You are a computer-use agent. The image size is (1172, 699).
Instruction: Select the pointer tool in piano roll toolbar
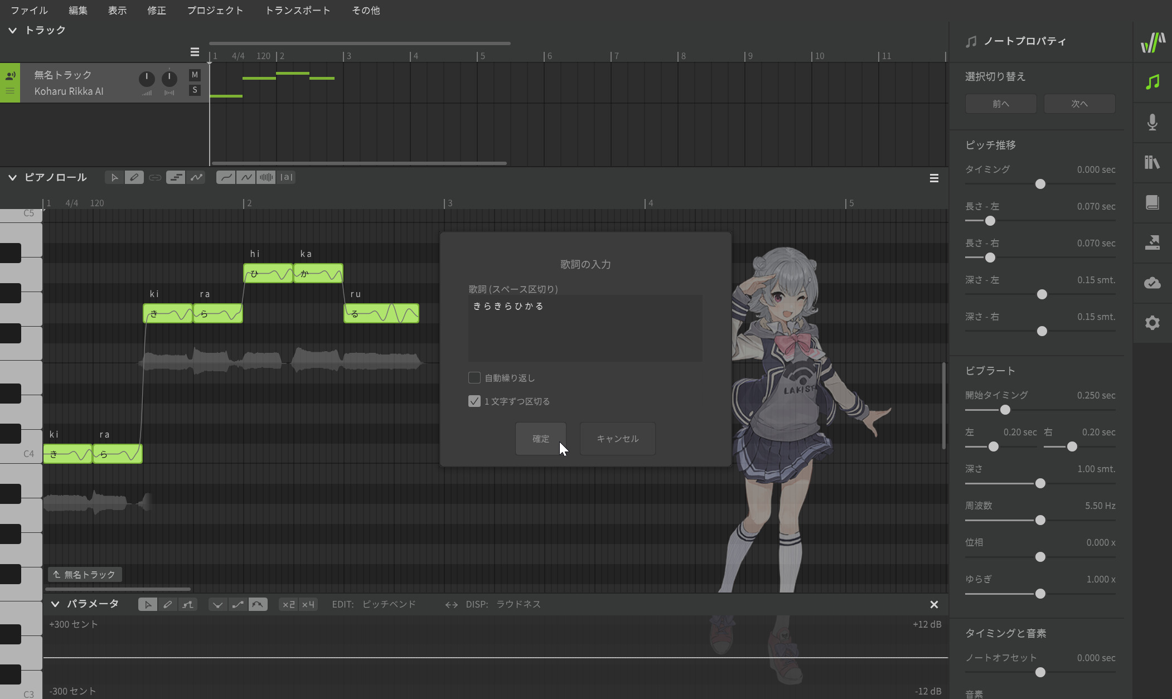(114, 177)
